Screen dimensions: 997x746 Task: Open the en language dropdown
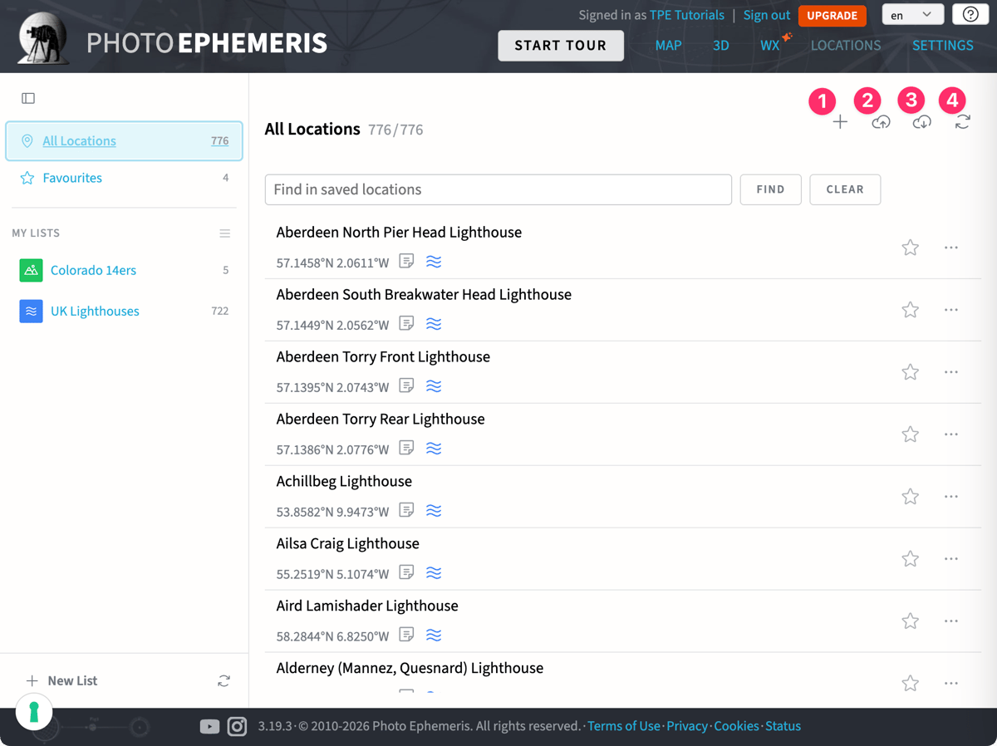pyautogui.click(x=912, y=15)
